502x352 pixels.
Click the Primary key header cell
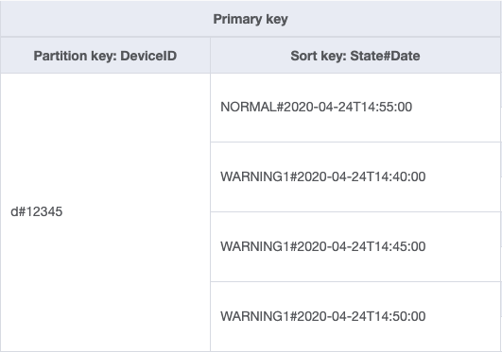coord(251,19)
